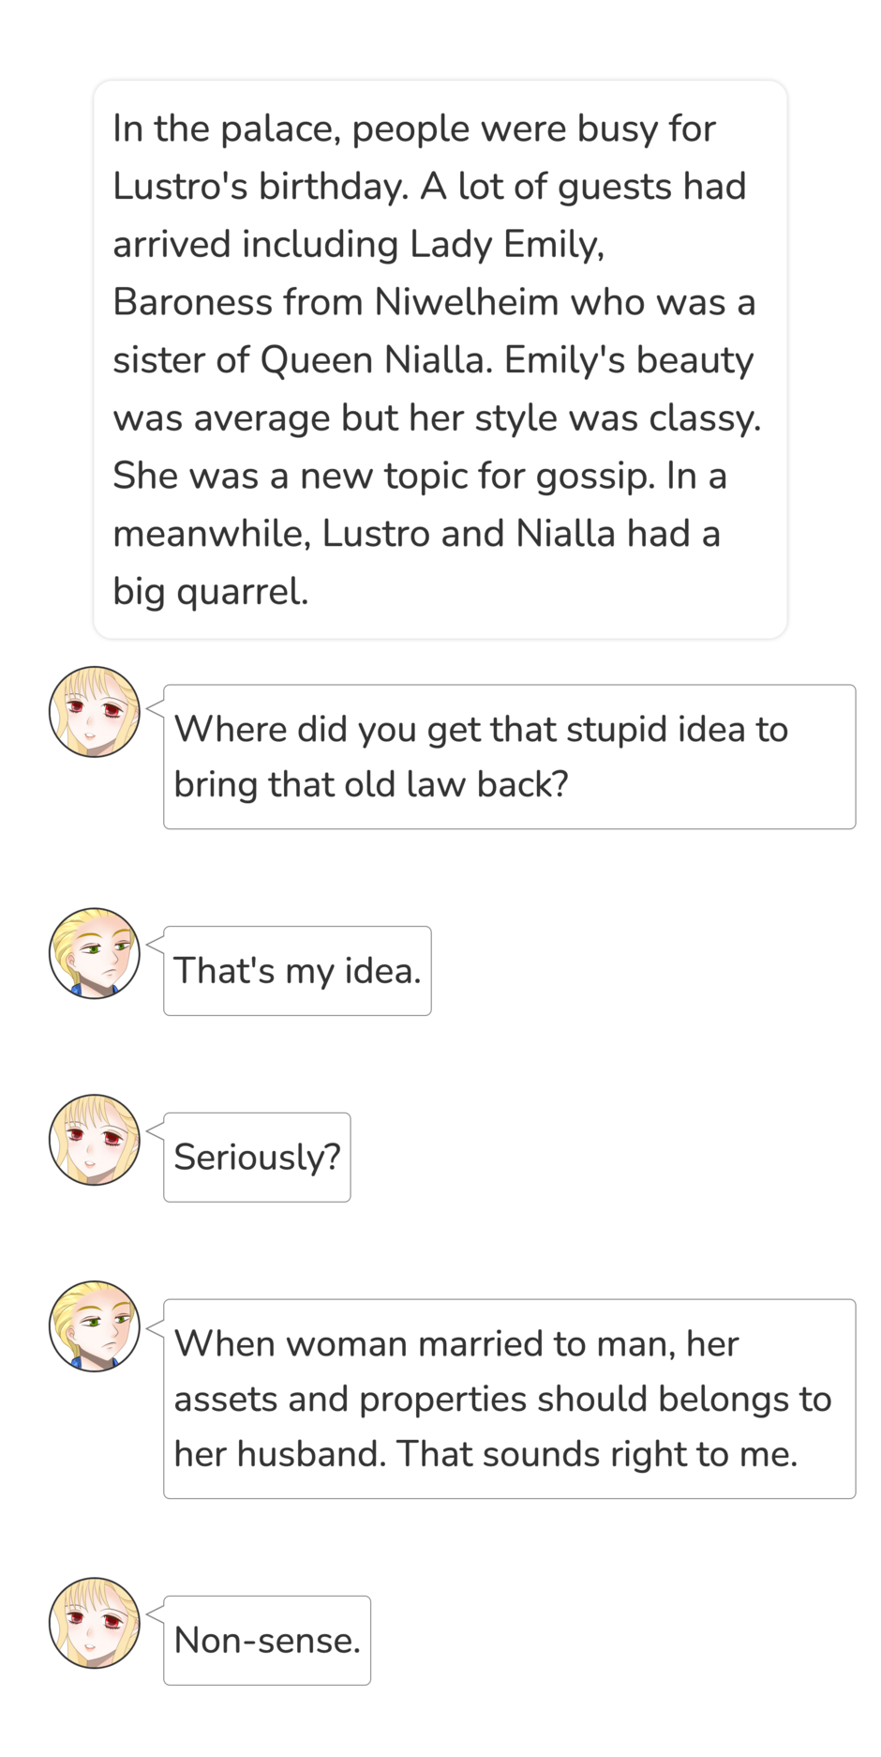Click the red-eyed avatar next to "Non-sense."

(x=94, y=1623)
